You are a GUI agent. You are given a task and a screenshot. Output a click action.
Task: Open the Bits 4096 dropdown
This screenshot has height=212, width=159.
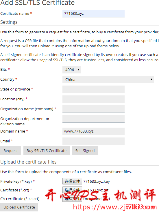pos(72,70)
